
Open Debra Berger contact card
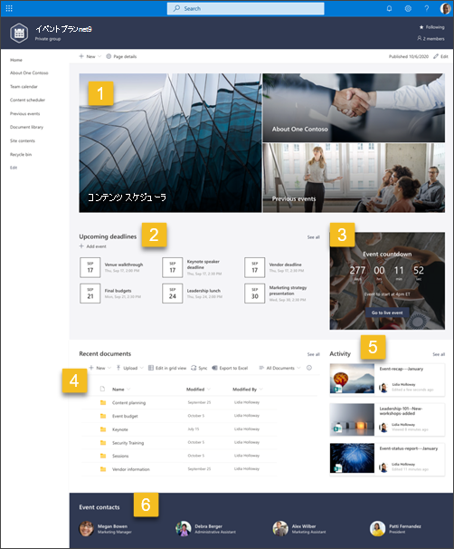[206, 529]
